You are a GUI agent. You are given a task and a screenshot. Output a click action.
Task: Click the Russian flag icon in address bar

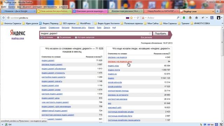127,18
